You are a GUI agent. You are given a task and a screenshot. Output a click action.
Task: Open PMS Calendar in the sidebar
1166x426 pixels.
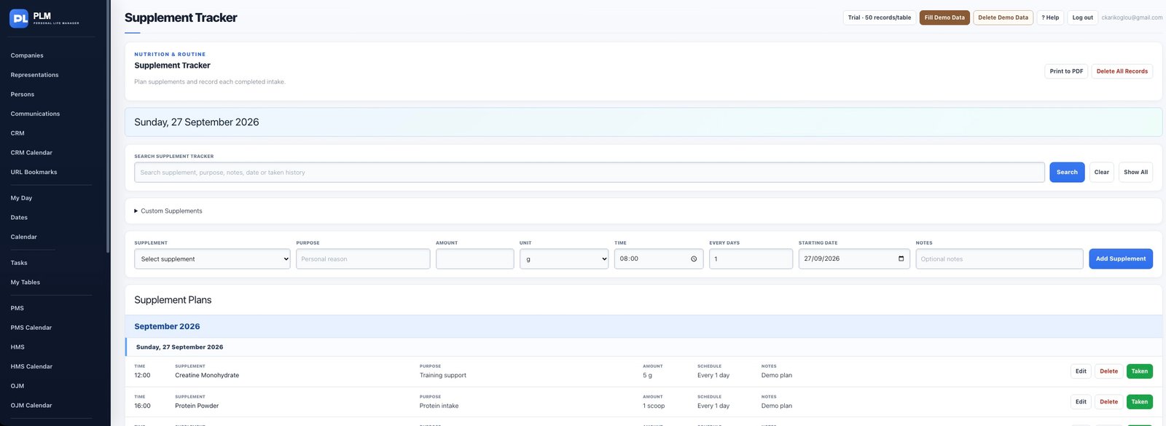(x=31, y=328)
